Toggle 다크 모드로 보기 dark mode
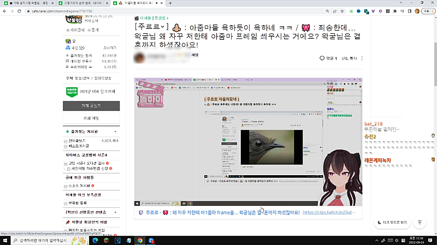The height and width of the screenshot is (245, 437). coord(392,223)
